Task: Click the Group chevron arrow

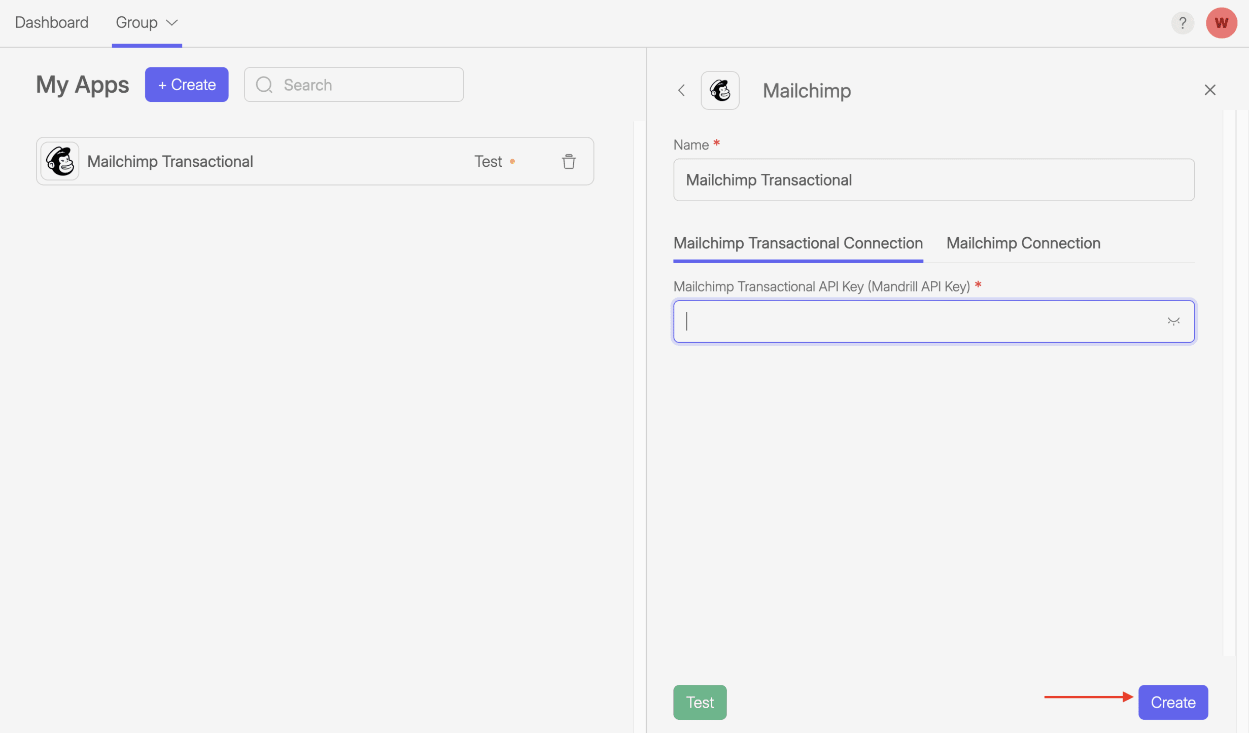Action: coord(172,23)
